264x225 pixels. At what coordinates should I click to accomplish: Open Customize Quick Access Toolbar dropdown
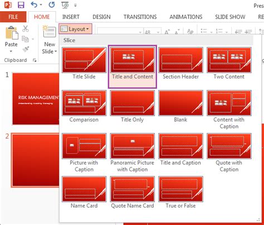[x=75, y=6]
